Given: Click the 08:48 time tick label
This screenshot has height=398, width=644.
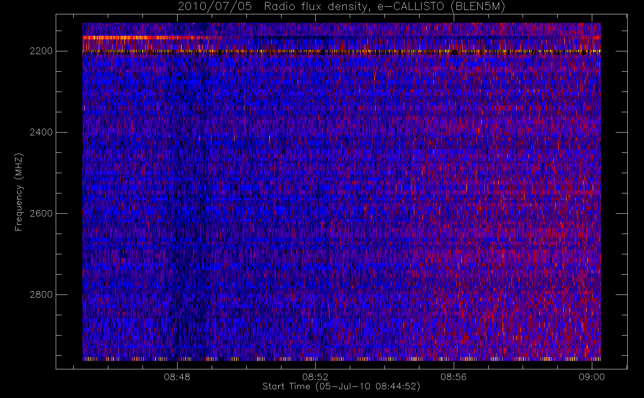Looking at the screenshot, I should click(177, 377).
